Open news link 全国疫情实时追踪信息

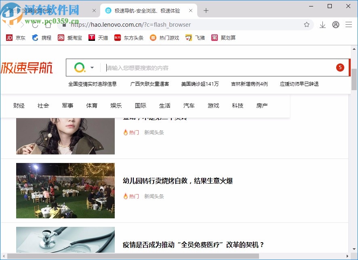click(x=94, y=84)
